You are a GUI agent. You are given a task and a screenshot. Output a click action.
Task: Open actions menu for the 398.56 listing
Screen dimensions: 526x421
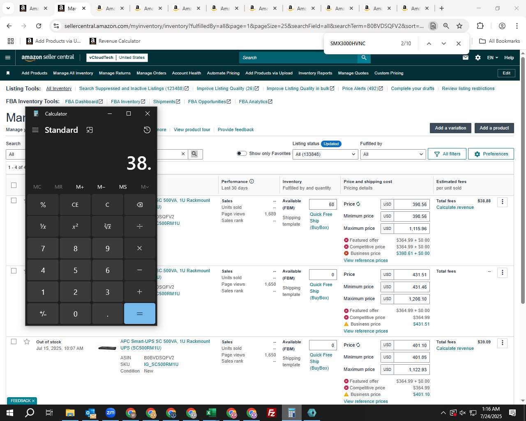click(x=502, y=202)
